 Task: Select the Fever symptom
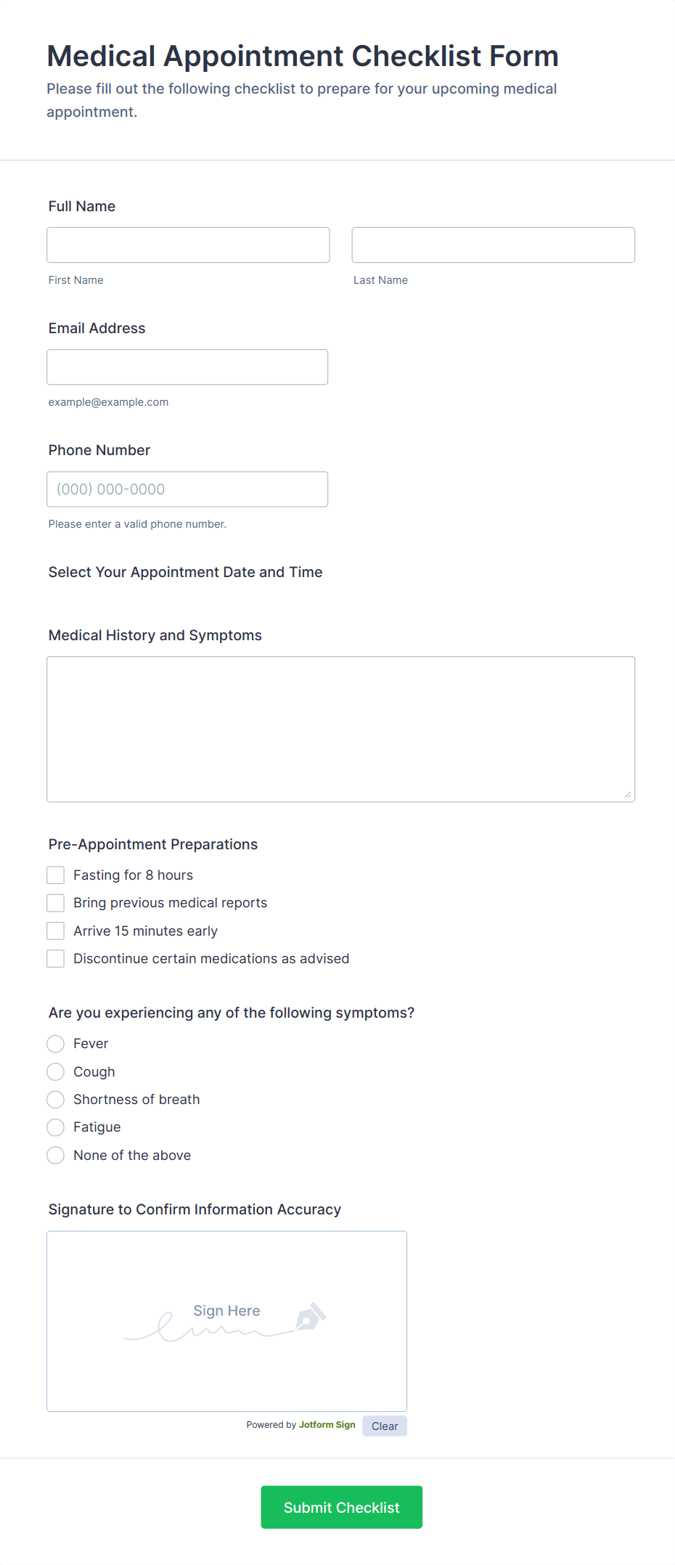click(x=55, y=1043)
